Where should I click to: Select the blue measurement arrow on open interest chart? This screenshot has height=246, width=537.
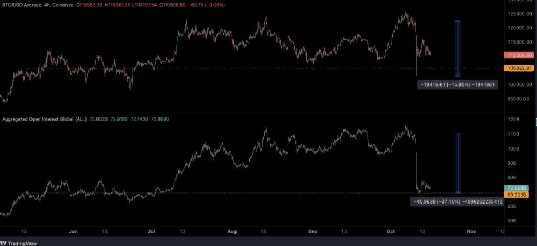click(458, 163)
